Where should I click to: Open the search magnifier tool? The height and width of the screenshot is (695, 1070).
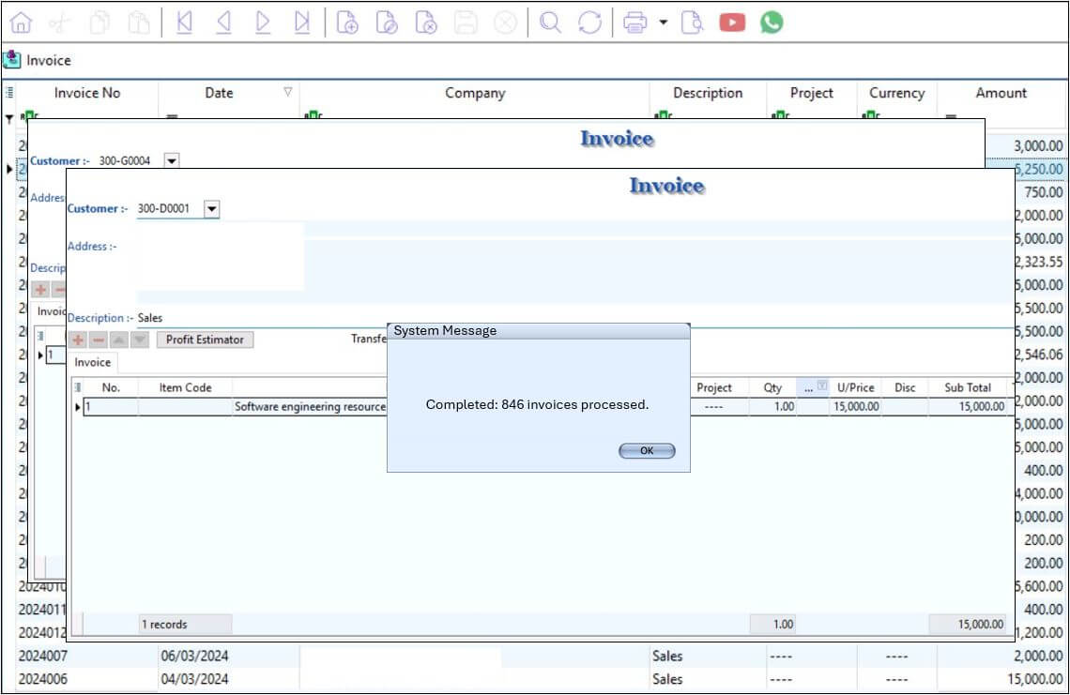click(550, 23)
